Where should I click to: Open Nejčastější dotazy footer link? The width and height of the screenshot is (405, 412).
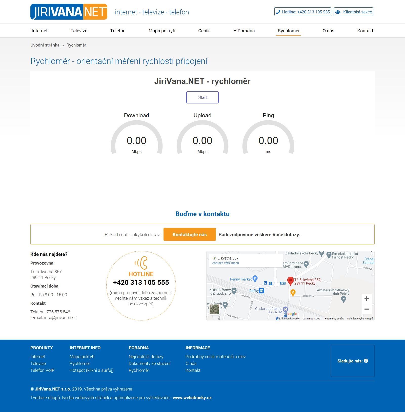coord(146,357)
